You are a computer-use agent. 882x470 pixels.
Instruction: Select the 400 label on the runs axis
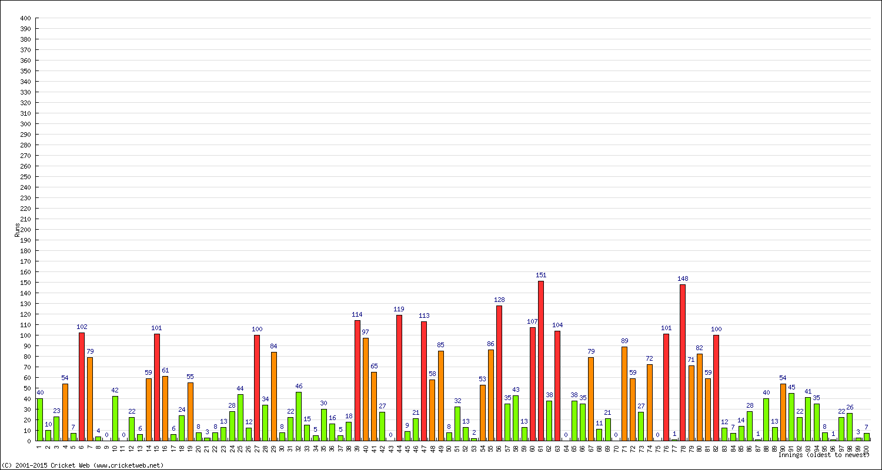(x=25, y=18)
